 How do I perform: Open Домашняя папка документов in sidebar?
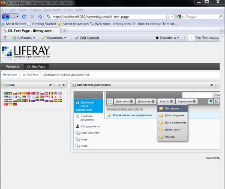click(x=88, y=106)
